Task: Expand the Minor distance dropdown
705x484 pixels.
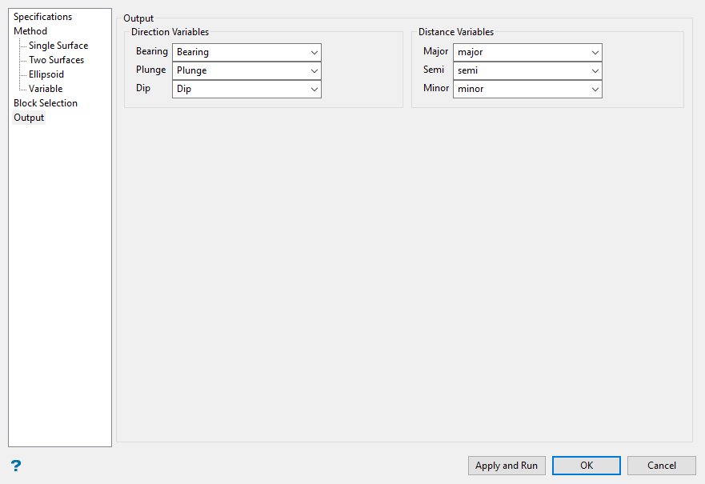Action: 595,89
